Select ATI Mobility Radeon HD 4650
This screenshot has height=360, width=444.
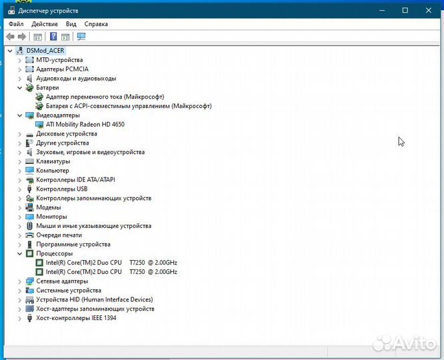[85, 125]
